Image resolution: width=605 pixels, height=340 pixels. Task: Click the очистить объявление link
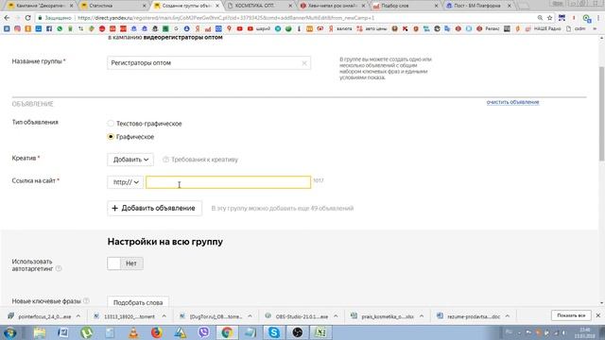pyautogui.click(x=512, y=102)
